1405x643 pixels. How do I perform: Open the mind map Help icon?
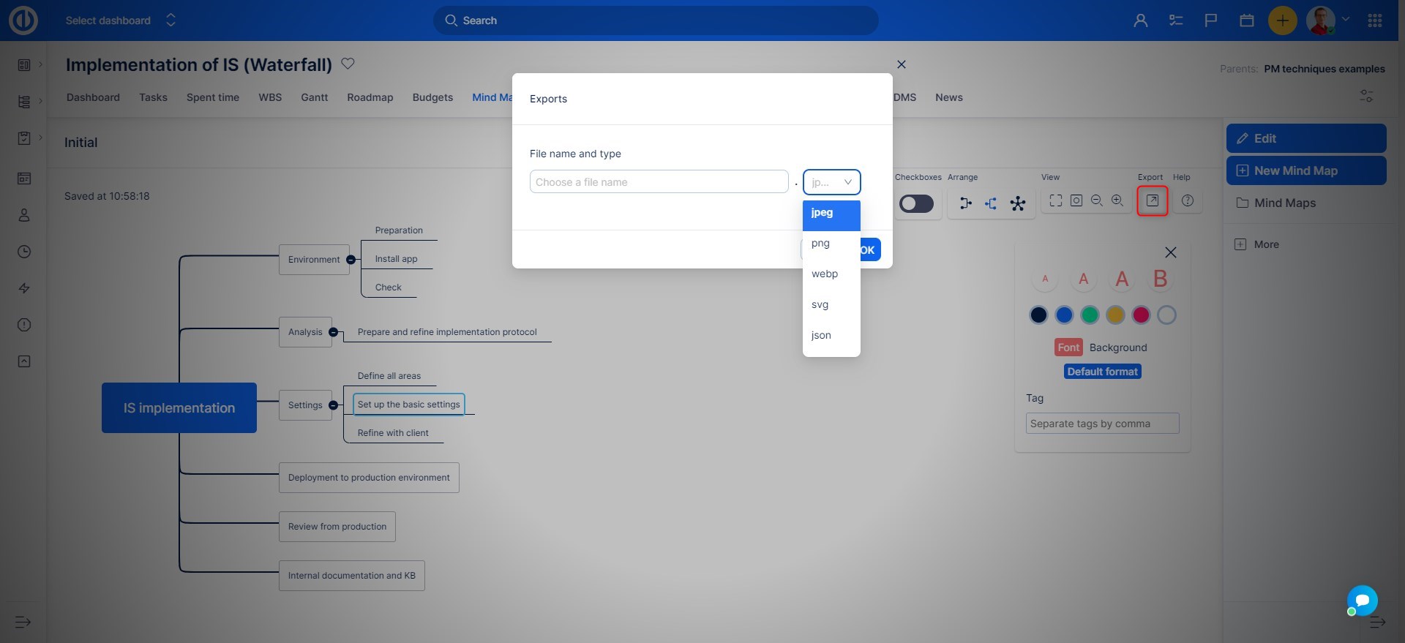point(1187,200)
